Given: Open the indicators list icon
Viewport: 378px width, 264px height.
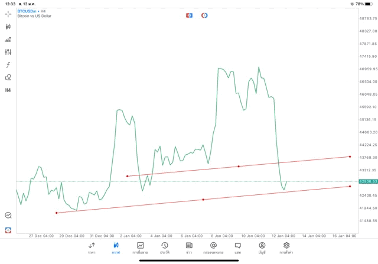Looking at the screenshot, I should pyautogui.click(x=8, y=40).
